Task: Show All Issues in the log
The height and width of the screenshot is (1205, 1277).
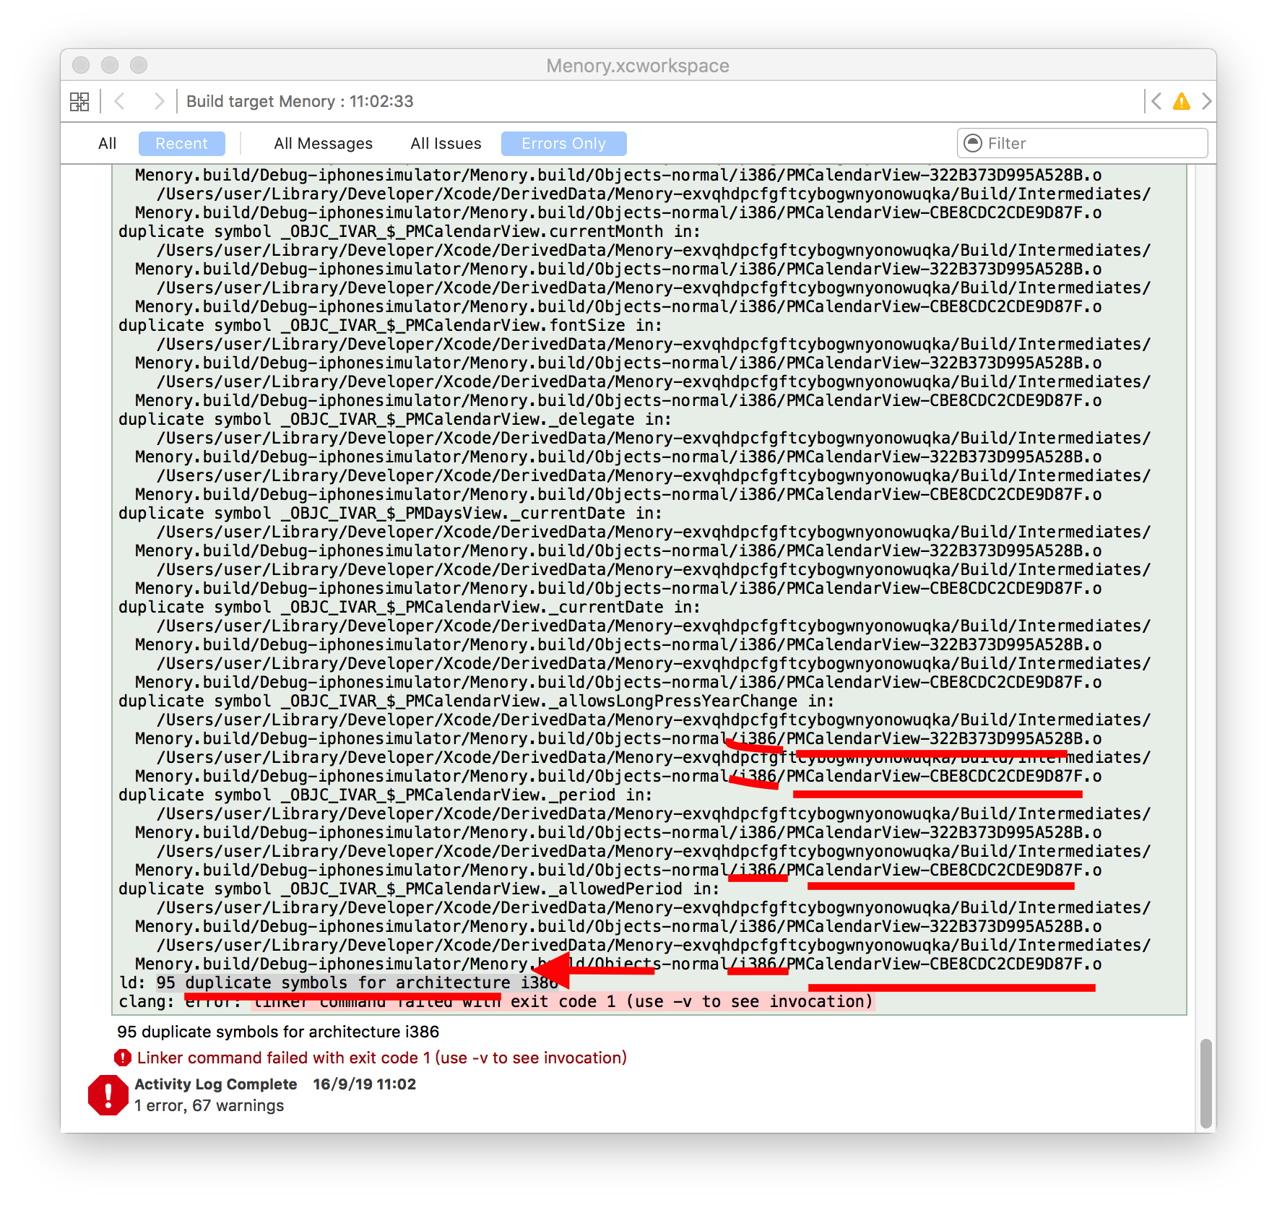Action: 446,143
